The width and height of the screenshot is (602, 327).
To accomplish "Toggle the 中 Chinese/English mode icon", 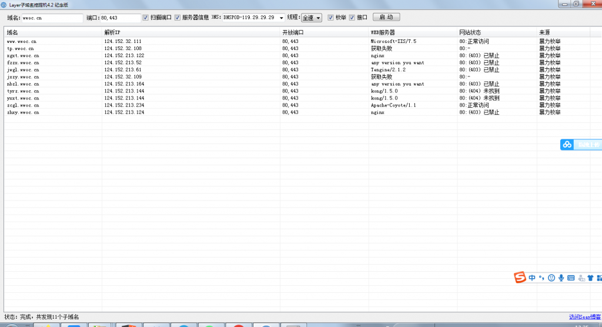I will tap(531, 278).
